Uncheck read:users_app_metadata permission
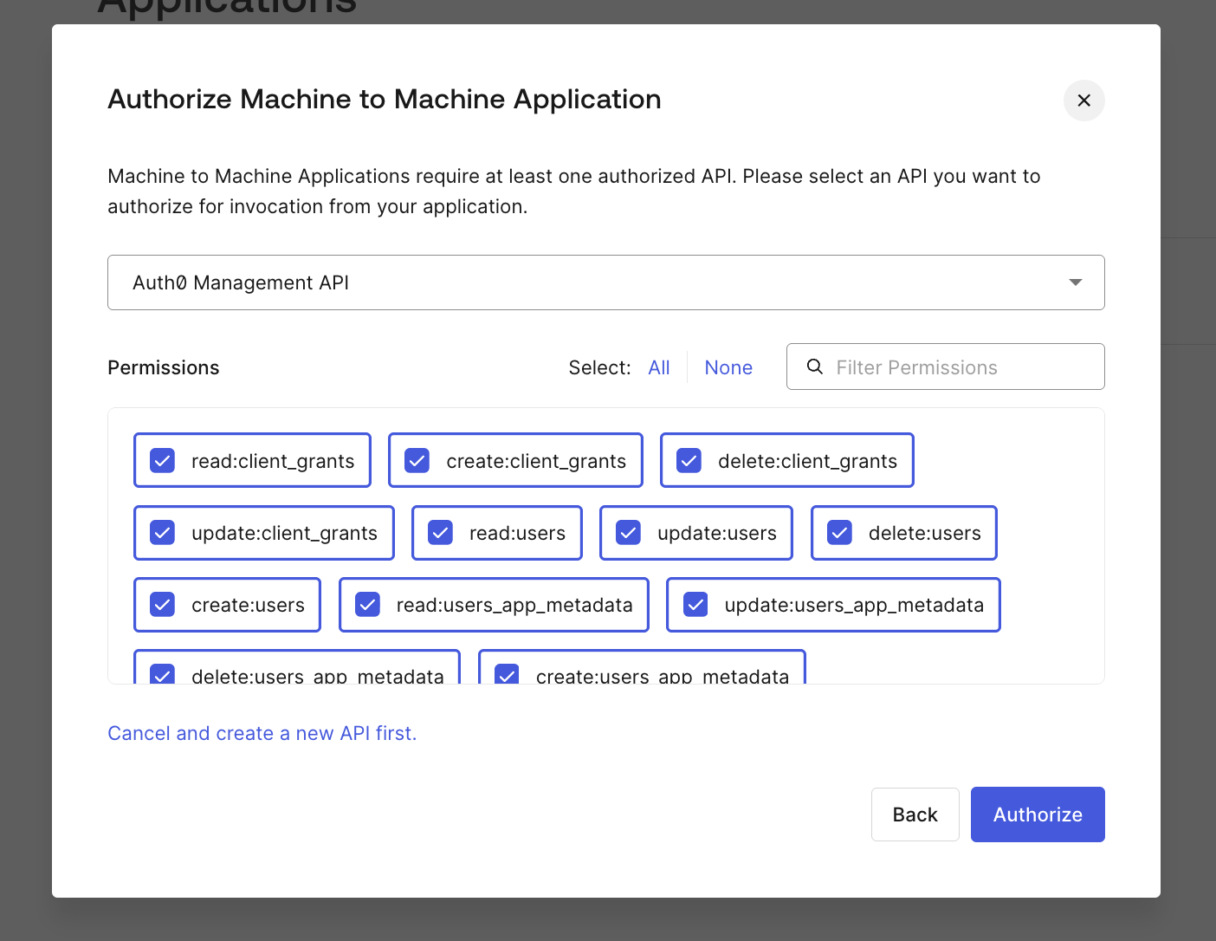1216x941 pixels. click(368, 605)
